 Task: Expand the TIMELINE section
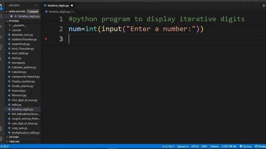click(14, 142)
